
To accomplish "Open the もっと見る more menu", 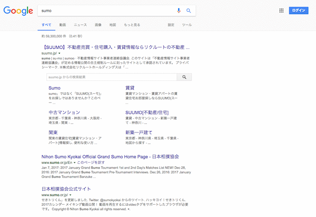I will click(132, 25).
